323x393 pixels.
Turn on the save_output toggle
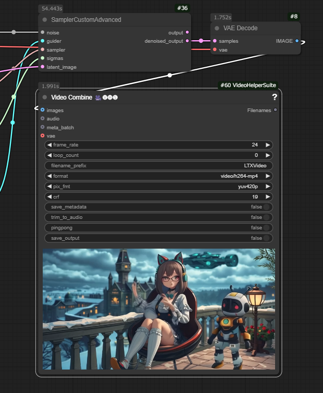267,238
